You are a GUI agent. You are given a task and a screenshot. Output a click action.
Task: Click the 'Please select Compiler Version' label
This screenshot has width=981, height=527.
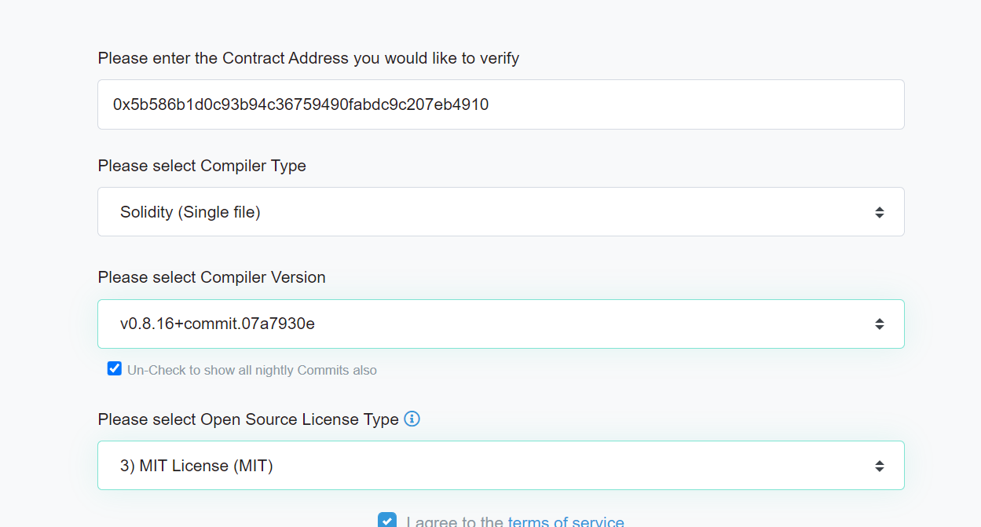[212, 277]
